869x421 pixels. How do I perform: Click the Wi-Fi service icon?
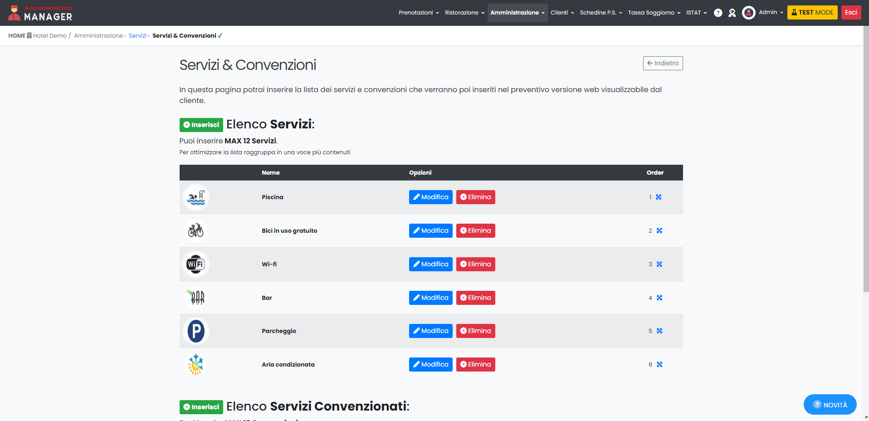tap(196, 264)
